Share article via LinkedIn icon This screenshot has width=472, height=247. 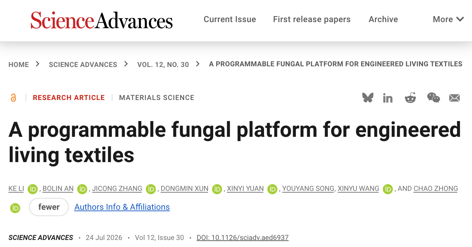point(388,98)
